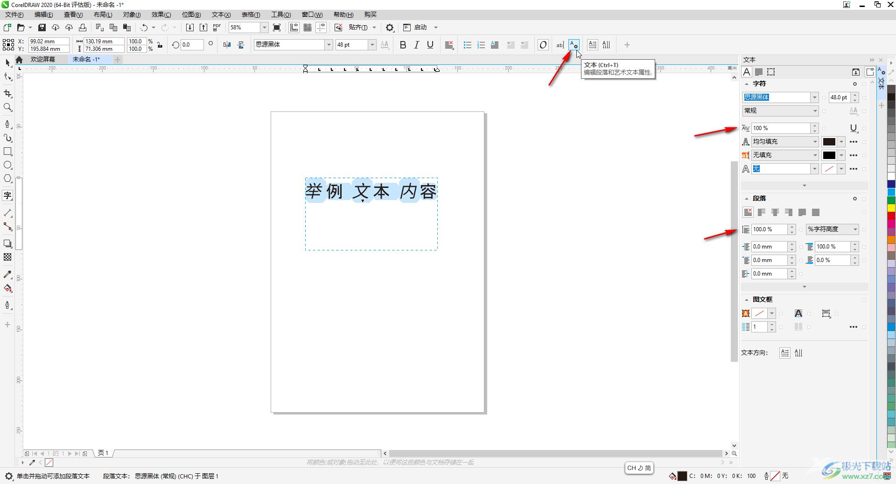Screen dimensions: 896x484
Task: Open the 文件 menu
Action: click(14, 14)
